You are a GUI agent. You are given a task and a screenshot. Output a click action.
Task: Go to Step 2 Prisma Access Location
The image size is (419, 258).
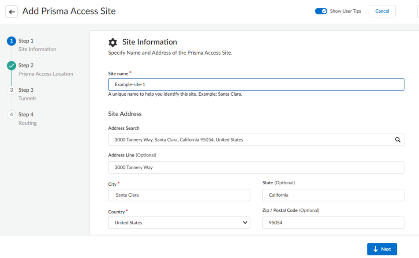45,70
